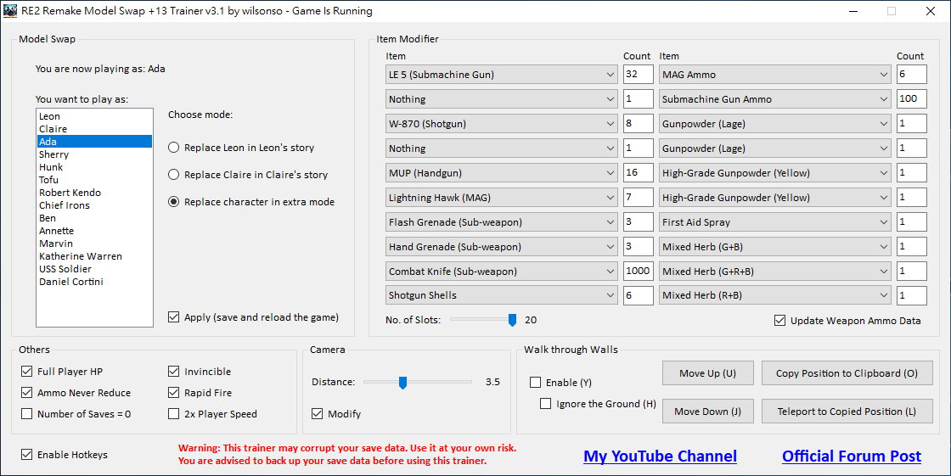Toggle the Invincible checkbox
The image size is (951, 476).
[x=174, y=372]
